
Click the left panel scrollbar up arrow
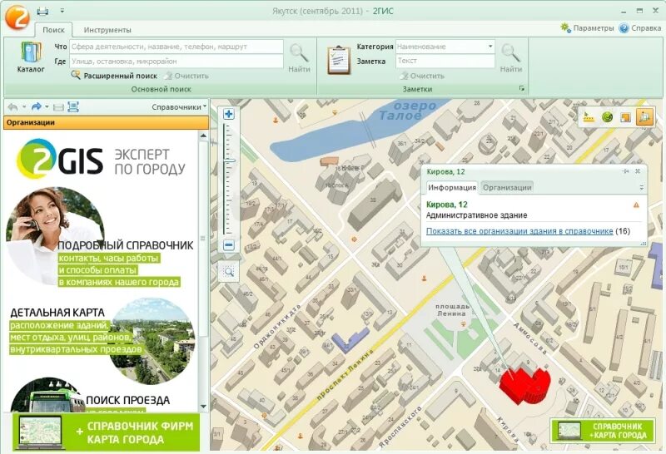tap(203, 136)
